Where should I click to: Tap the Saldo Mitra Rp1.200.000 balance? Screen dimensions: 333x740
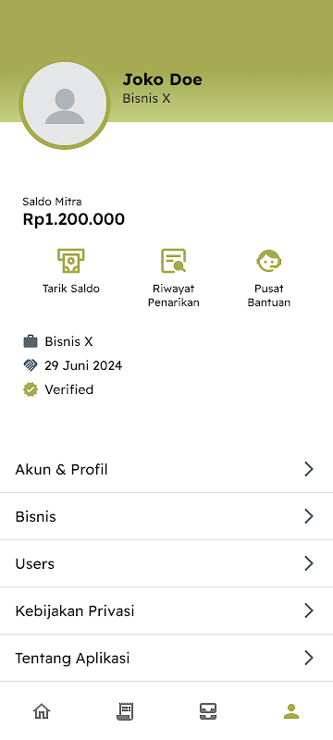coord(74,219)
